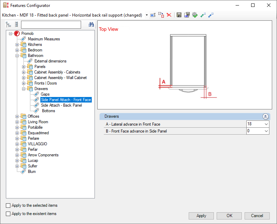Open the configuration profile dropdown arrow
Viewport: 277px width, 224px height.
coord(147,15)
